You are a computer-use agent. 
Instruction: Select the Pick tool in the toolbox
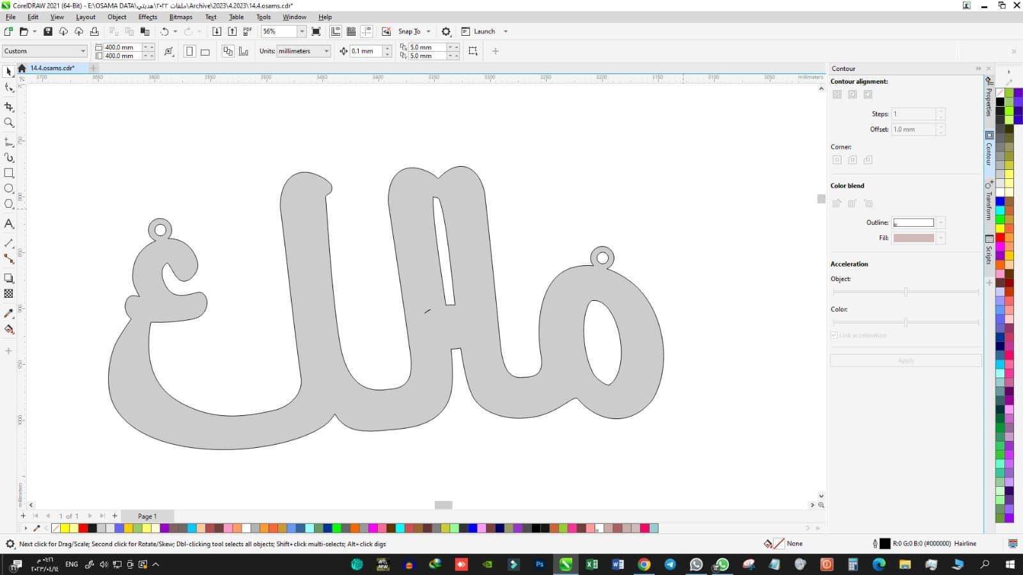click(x=9, y=72)
